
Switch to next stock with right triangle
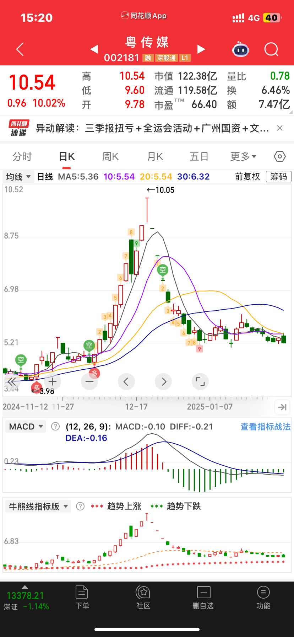(201, 49)
